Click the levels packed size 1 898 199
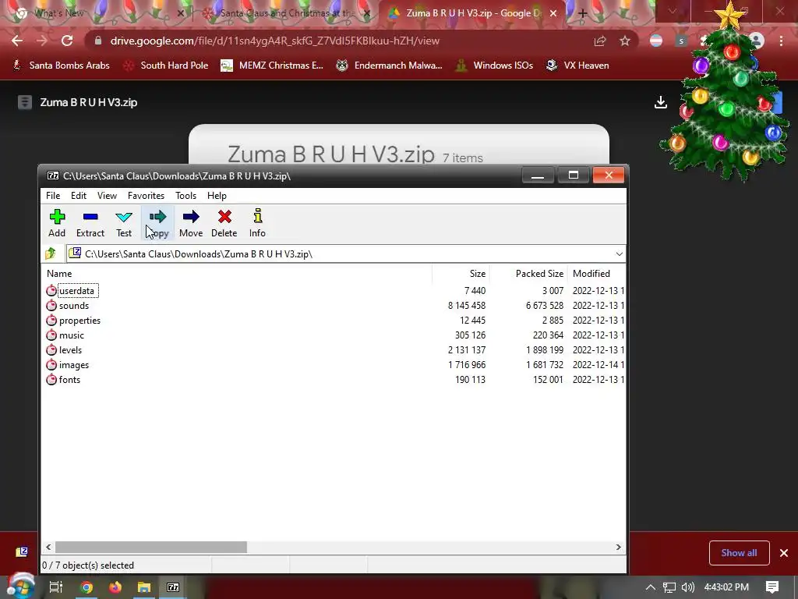Viewport: 798px width, 599px height. [545, 350]
